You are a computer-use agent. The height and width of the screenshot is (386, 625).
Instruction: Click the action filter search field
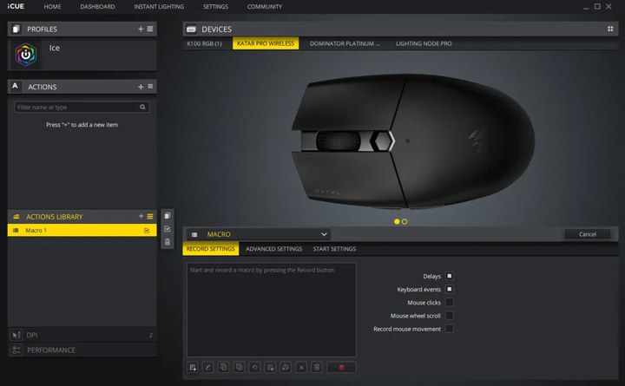coord(76,107)
